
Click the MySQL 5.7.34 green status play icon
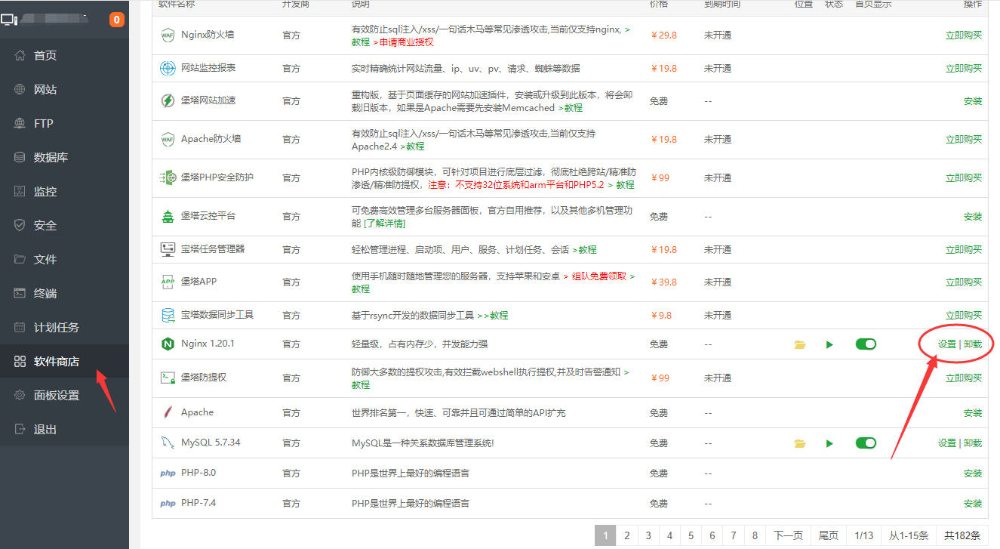pyautogui.click(x=829, y=443)
